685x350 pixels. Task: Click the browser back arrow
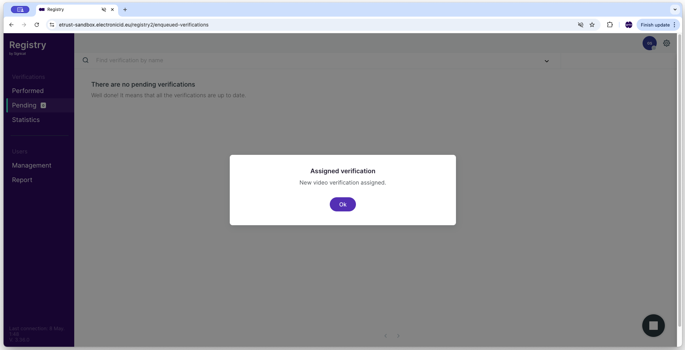[x=11, y=25]
